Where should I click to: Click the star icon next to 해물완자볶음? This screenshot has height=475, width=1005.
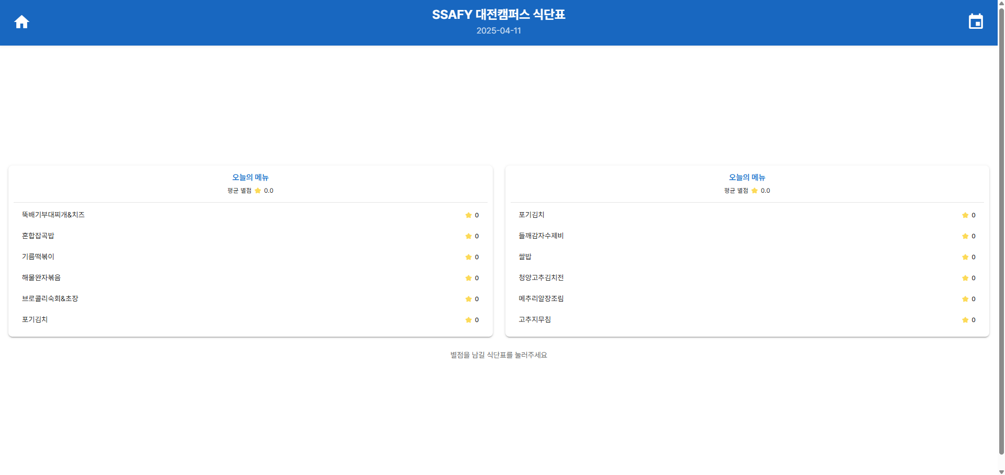coord(468,278)
